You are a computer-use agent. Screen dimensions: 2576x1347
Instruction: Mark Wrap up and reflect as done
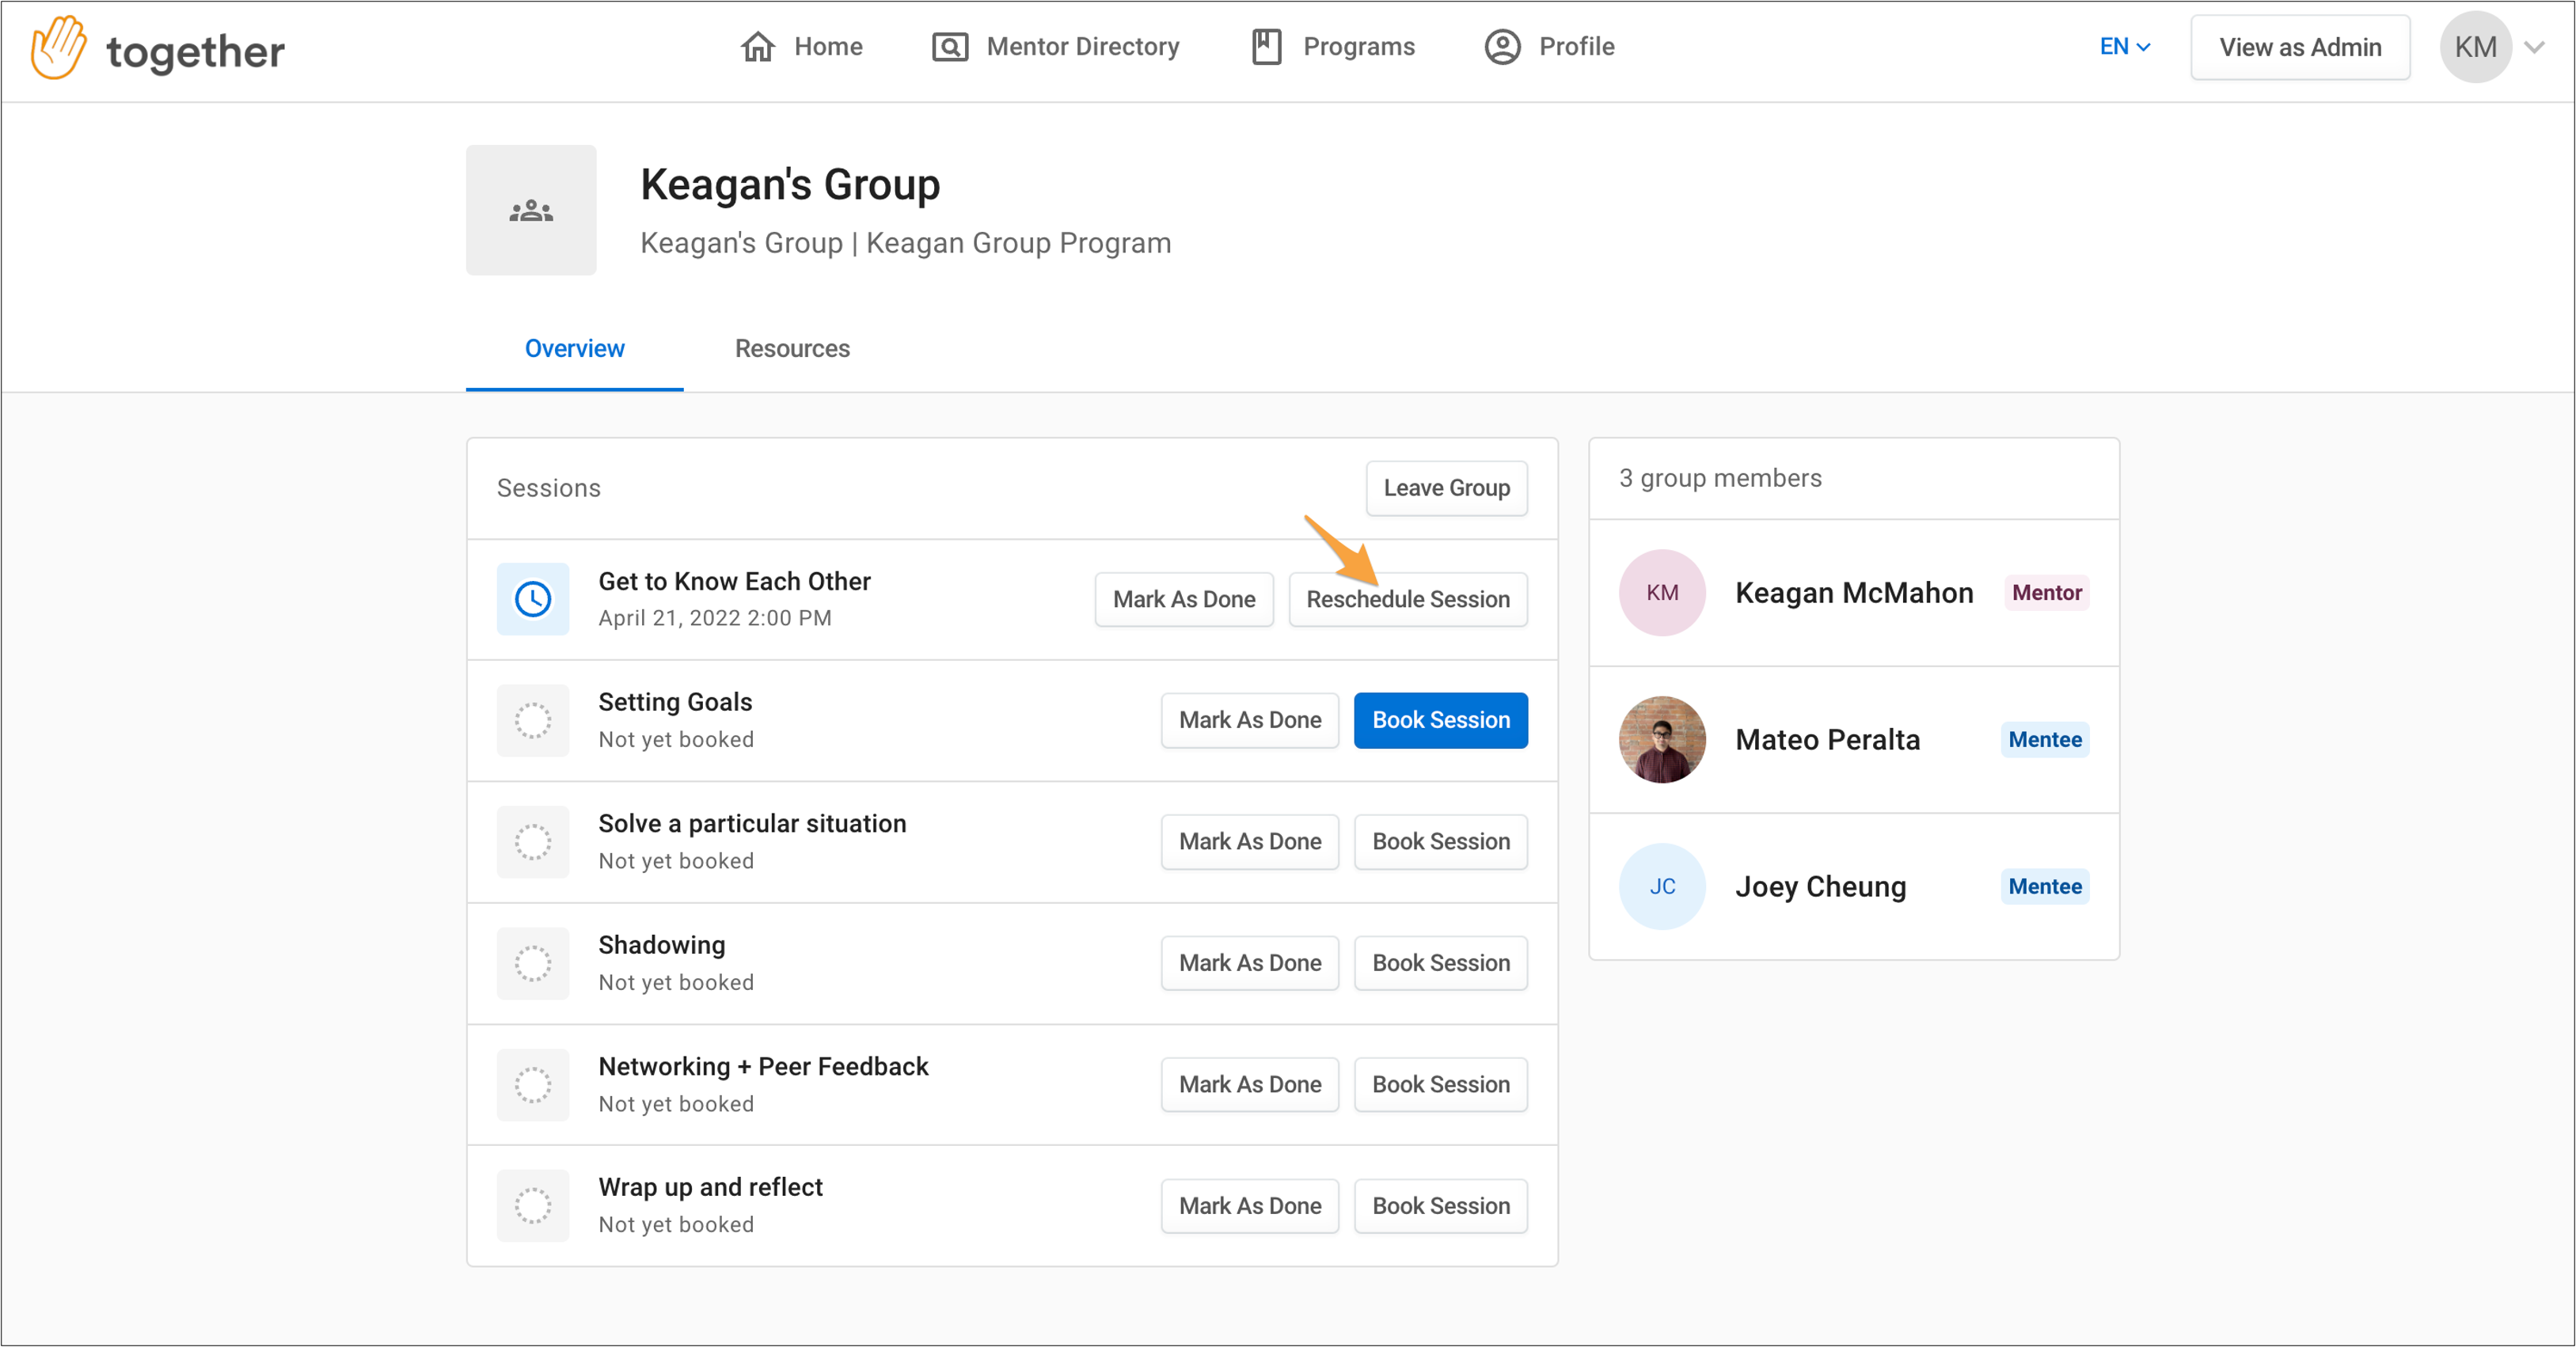coord(1250,1206)
